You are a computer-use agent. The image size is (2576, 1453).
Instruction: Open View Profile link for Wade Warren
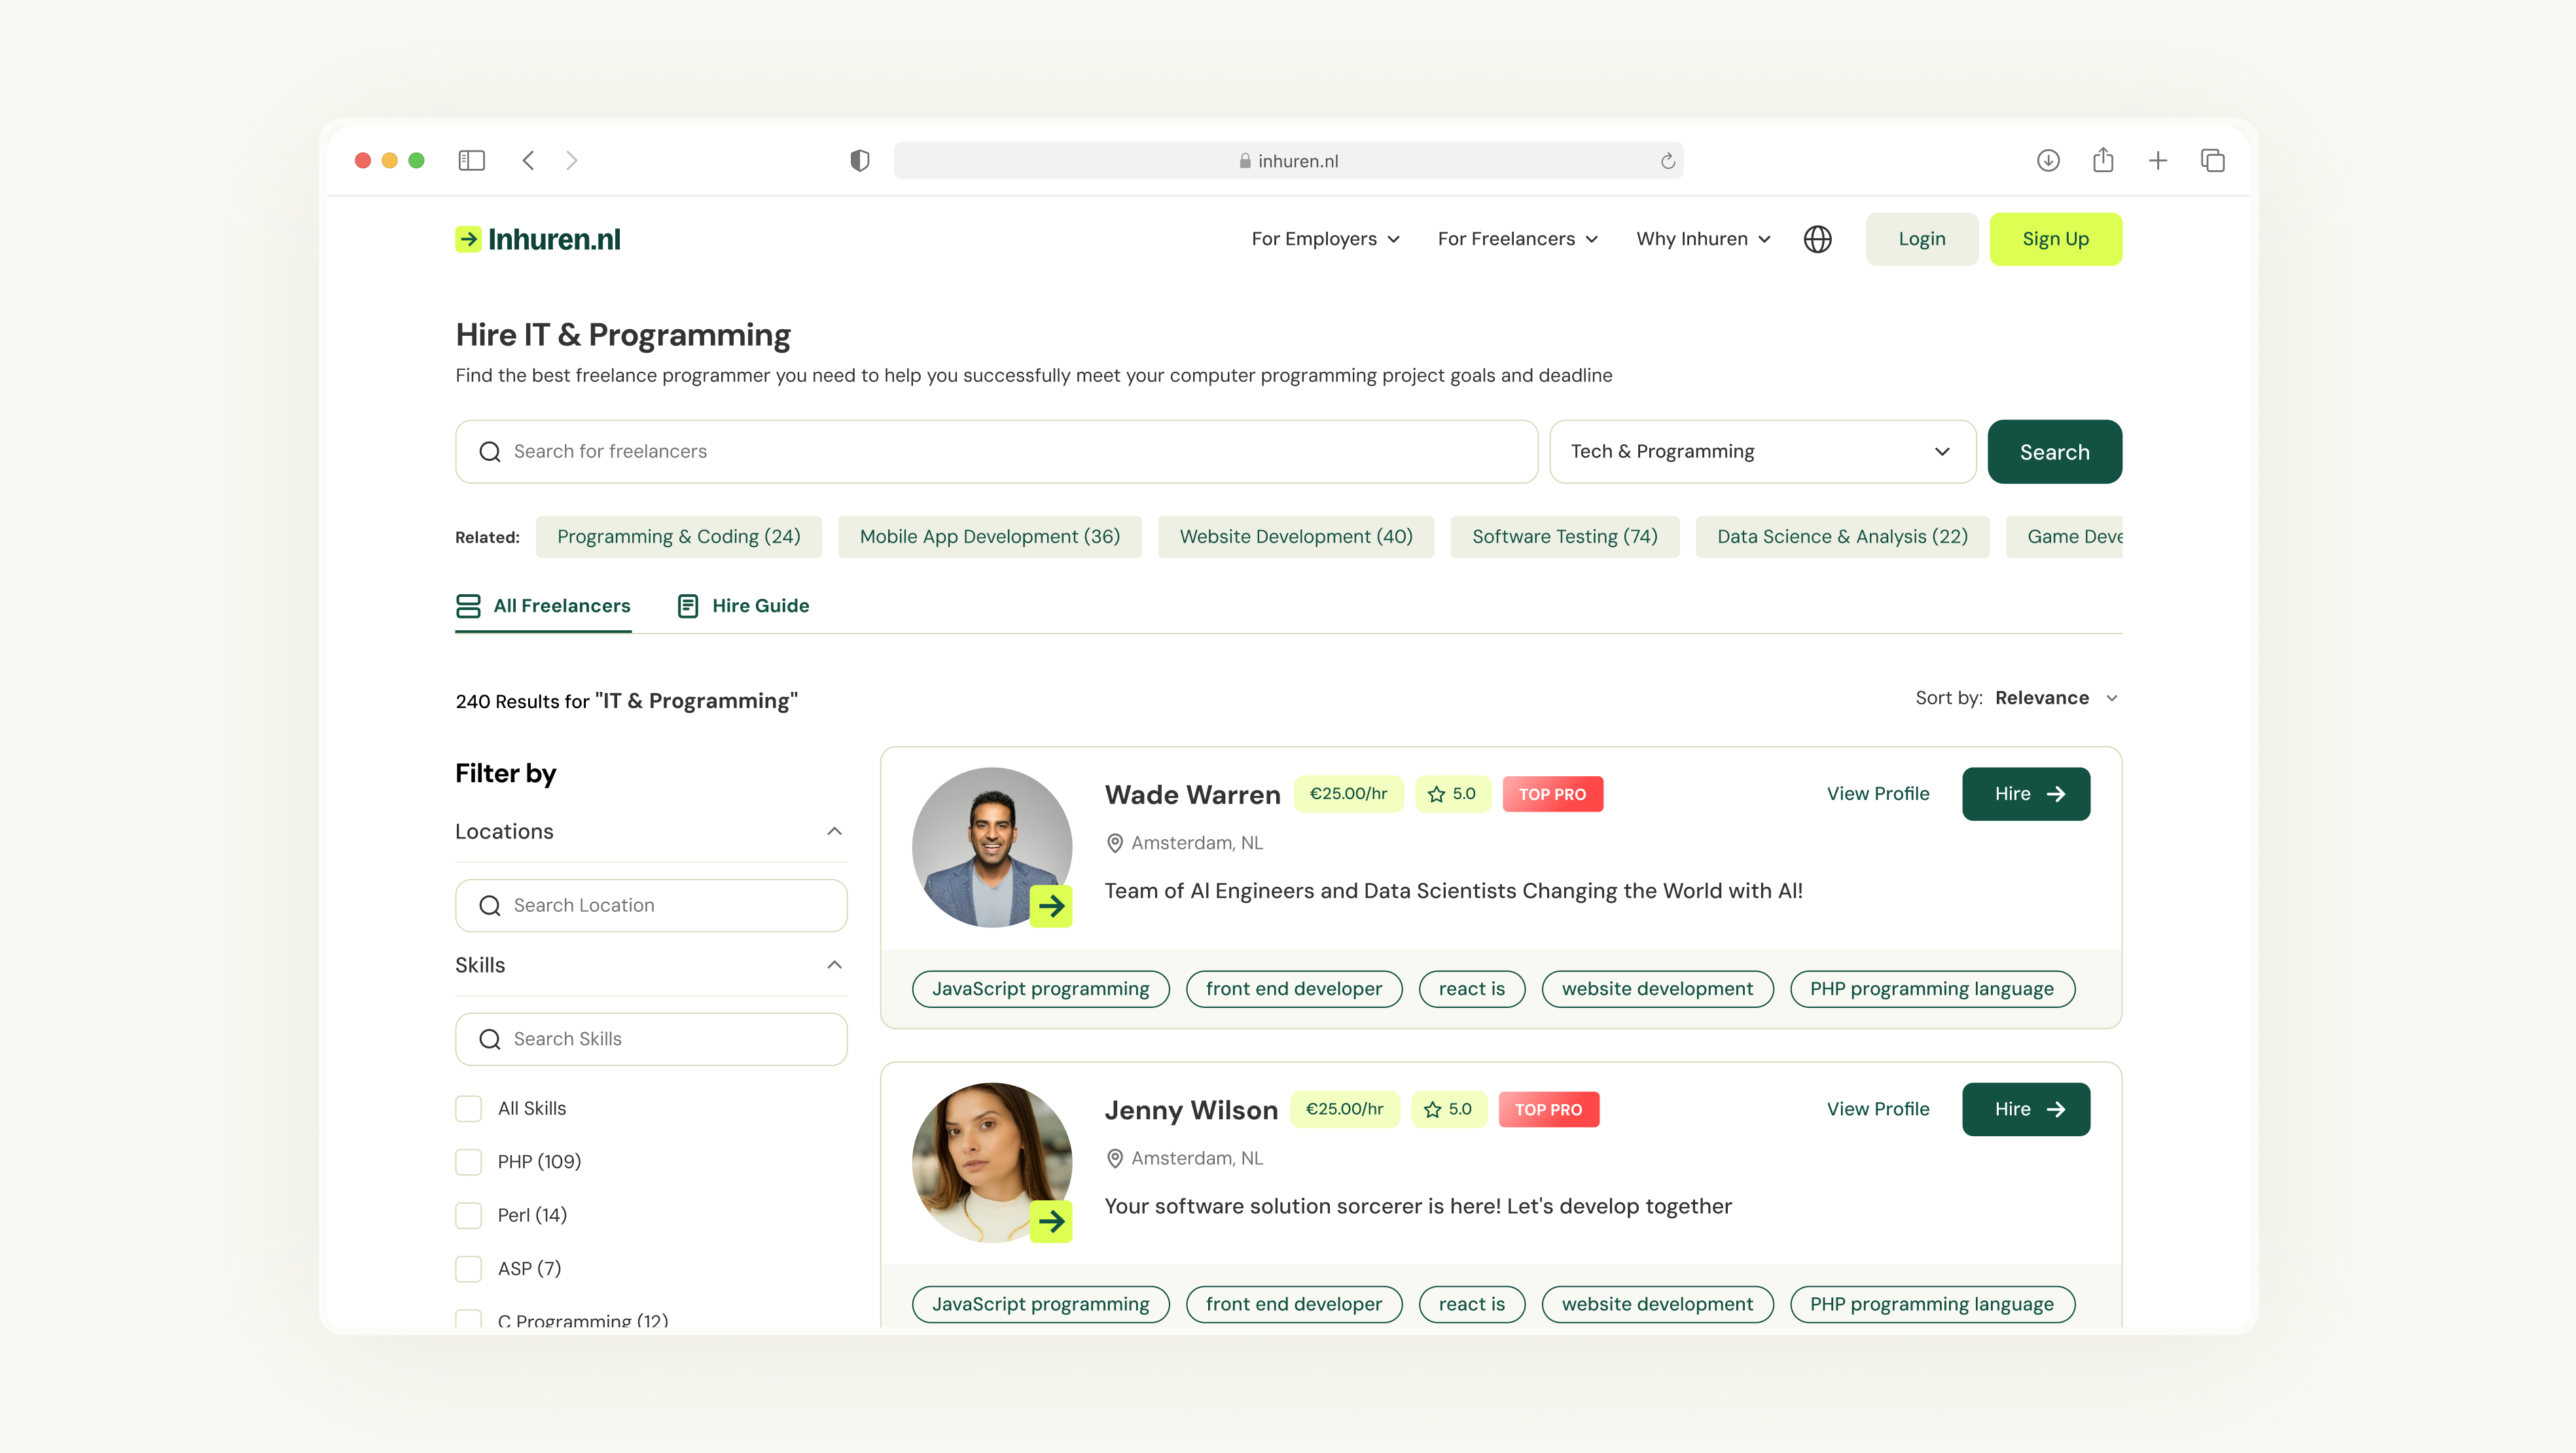1877,794
